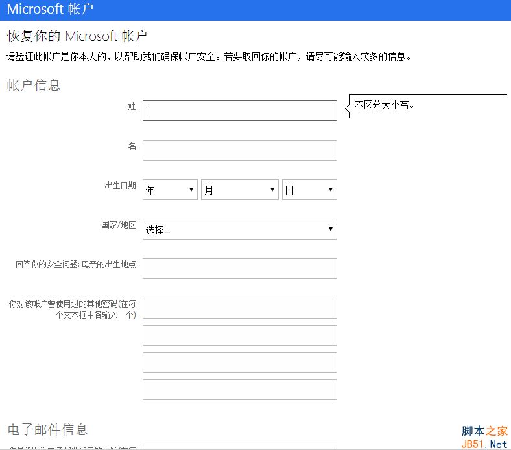Click the second previous password field

pyautogui.click(x=240, y=335)
